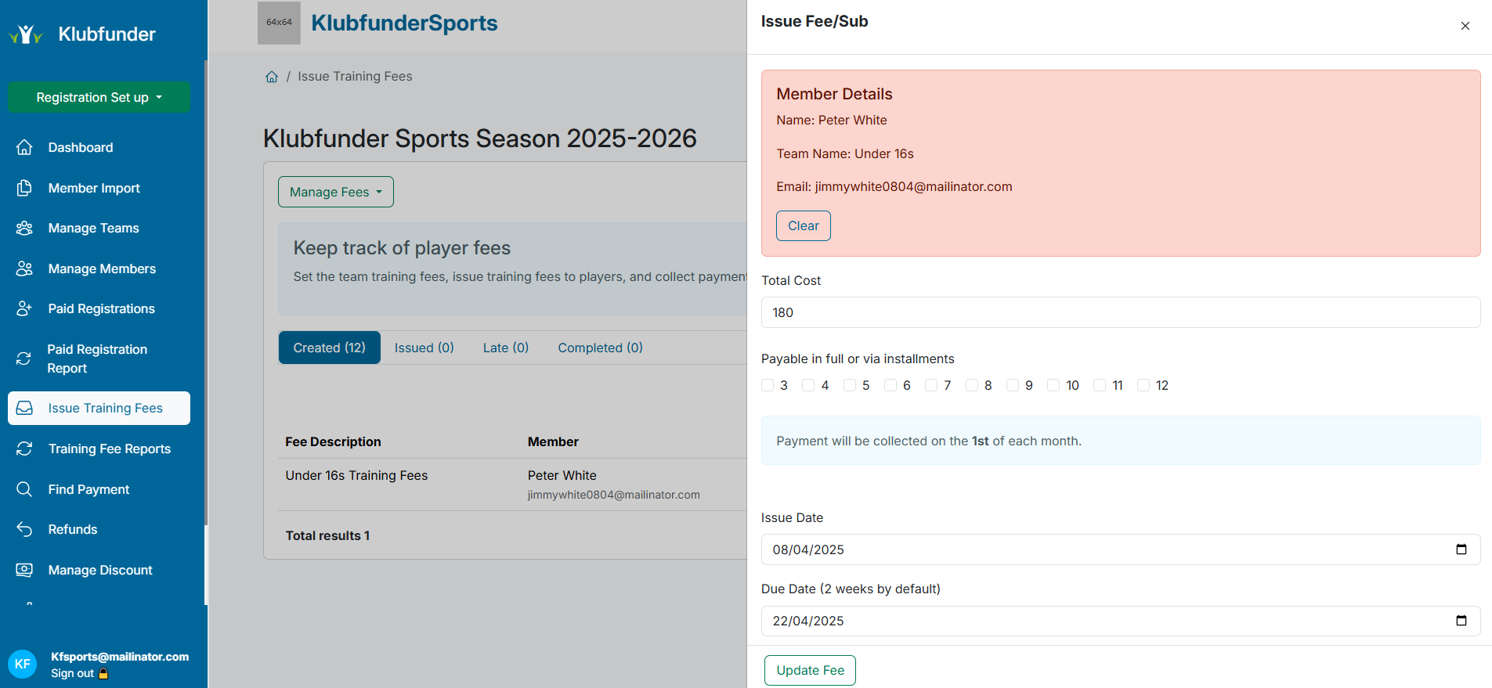Screen dimensions: 1492x688
Task: Click the Dashboard home icon in sidebar
Action: 24,147
